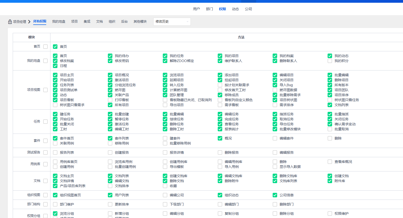Enable the 批量取消 permission

coord(330,129)
